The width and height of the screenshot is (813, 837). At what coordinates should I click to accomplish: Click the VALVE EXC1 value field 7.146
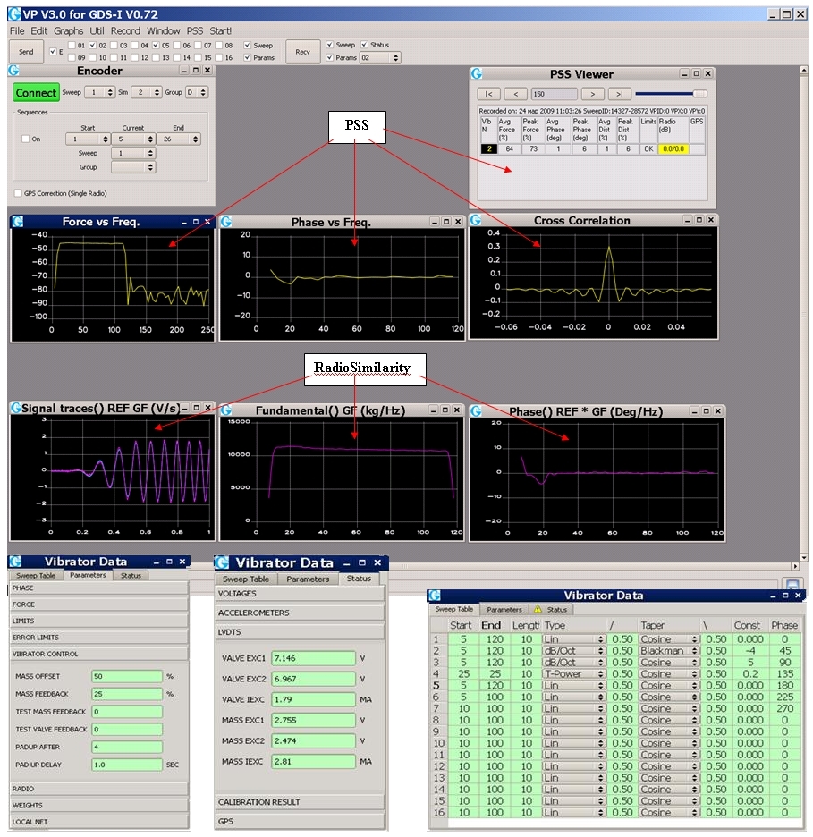(x=313, y=658)
